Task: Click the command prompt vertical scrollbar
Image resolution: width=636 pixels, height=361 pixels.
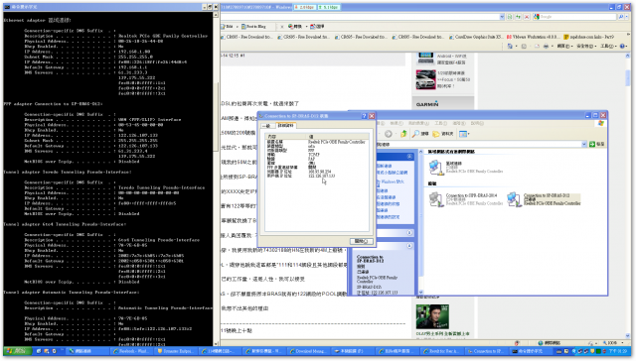Action: (217, 179)
